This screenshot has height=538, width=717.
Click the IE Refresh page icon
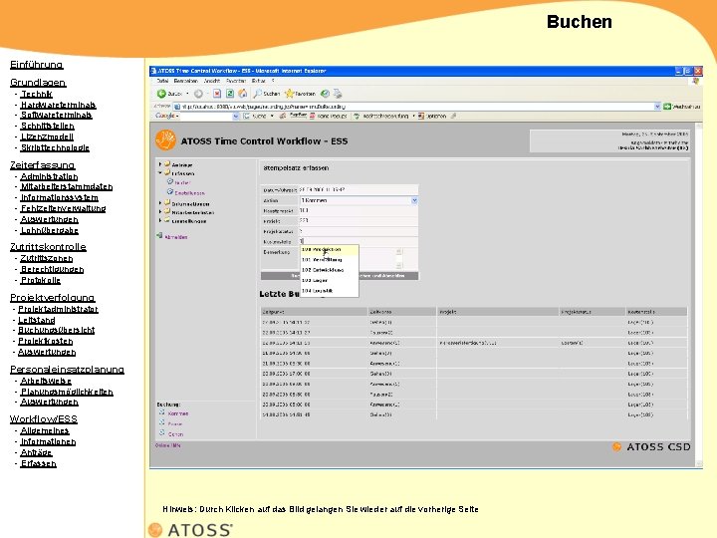230,94
